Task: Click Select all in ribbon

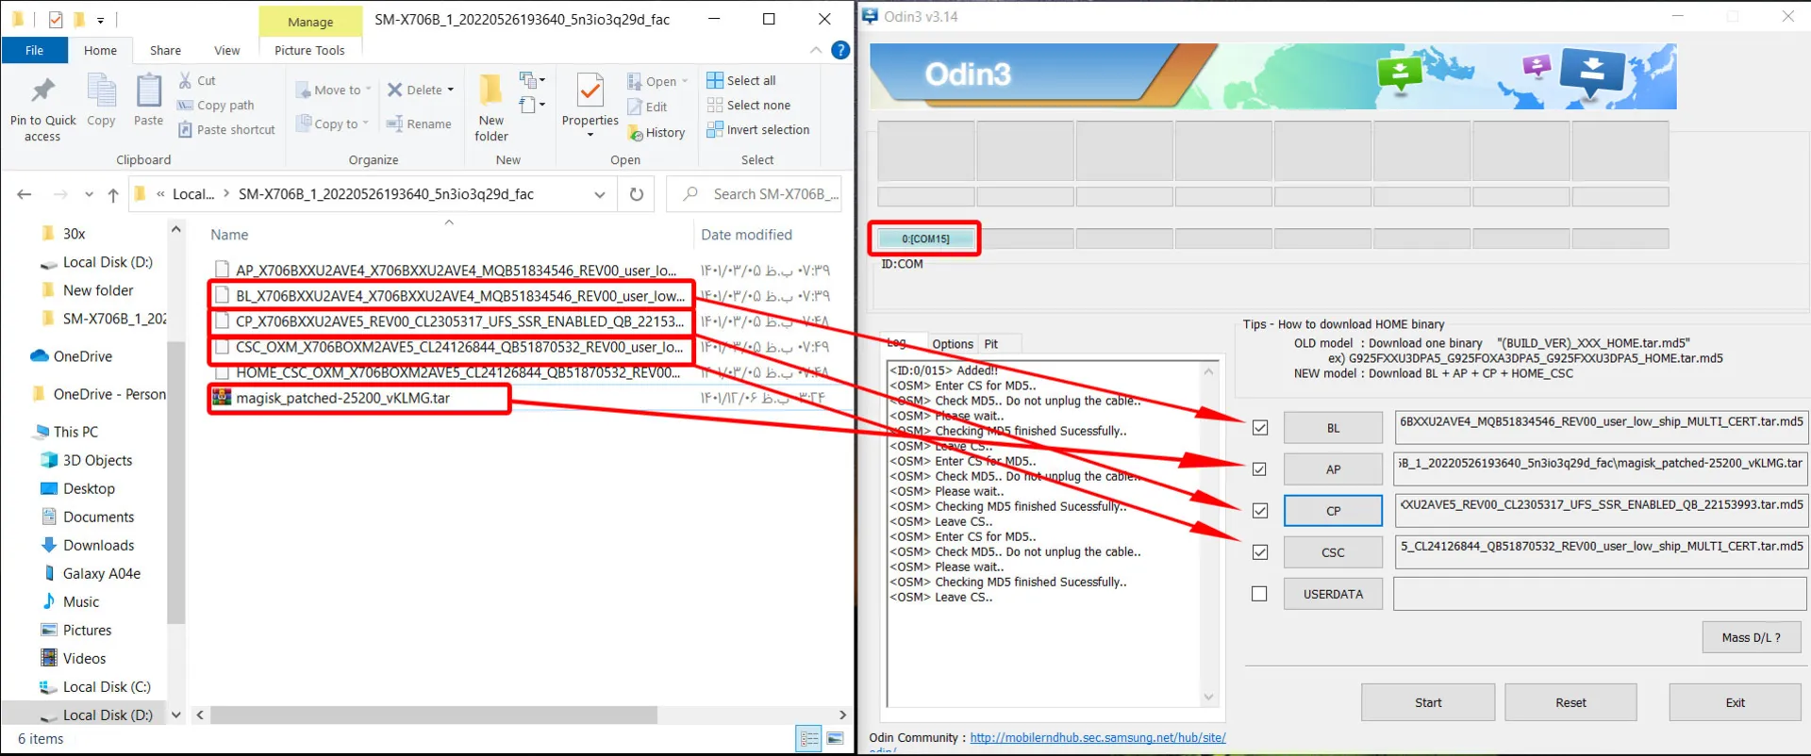Action: pos(741,80)
